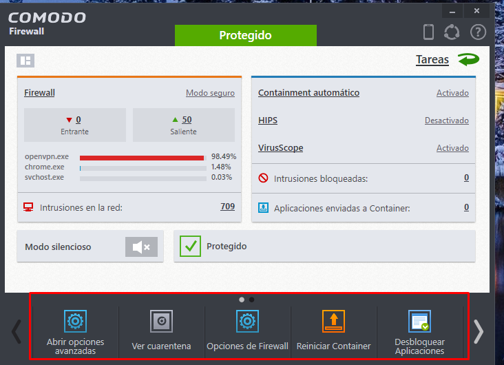Change VirusScope Activado state
This screenshot has width=504, height=365.
point(452,148)
